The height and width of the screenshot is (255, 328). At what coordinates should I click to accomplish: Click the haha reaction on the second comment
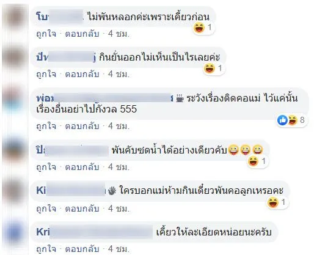(210, 68)
